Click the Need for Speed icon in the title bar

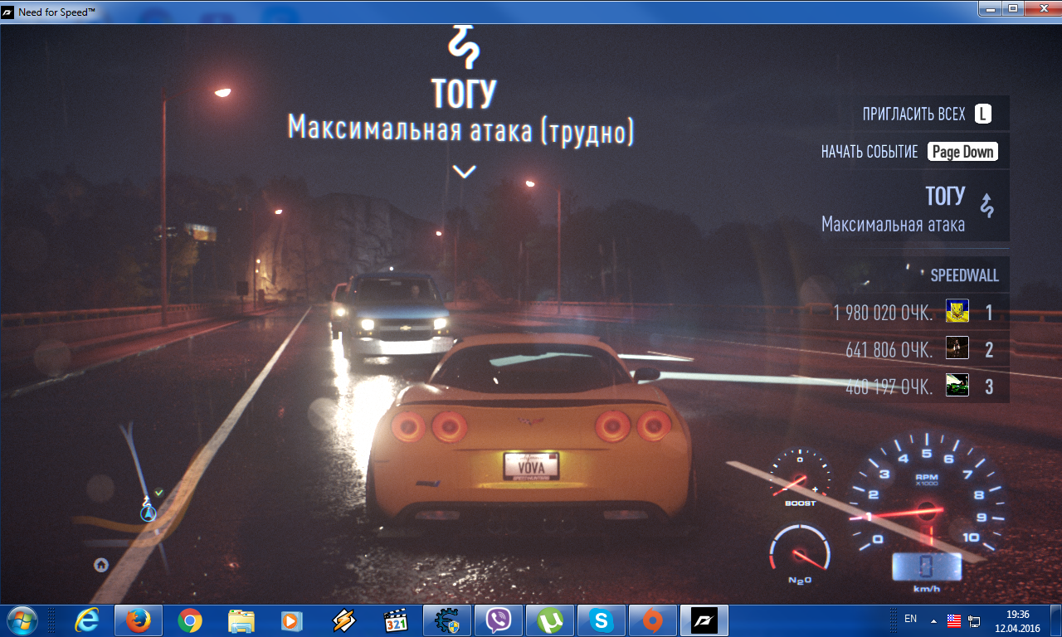[8, 12]
